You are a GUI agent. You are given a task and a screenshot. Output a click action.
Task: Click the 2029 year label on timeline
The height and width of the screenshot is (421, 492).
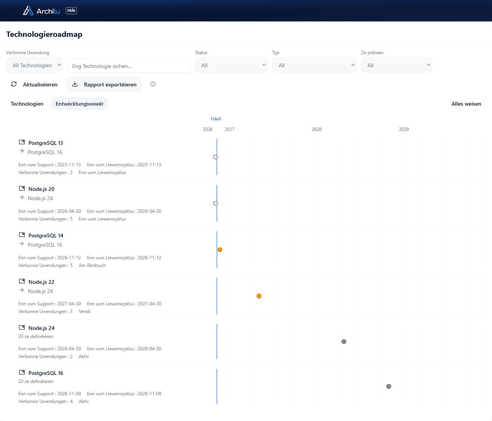pyautogui.click(x=404, y=129)
